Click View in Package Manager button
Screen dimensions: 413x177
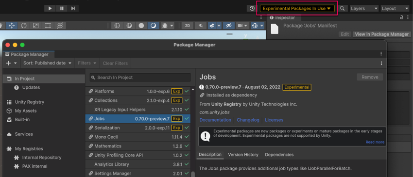pyautogui.click(x=382, y=34)
